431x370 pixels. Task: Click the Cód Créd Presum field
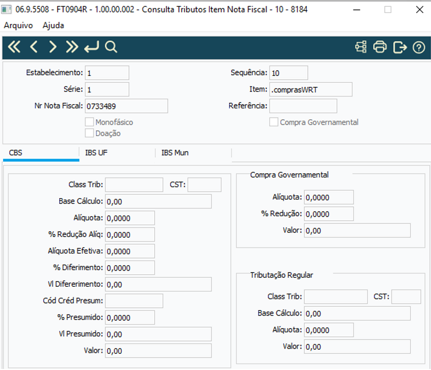tap(134, 301)
